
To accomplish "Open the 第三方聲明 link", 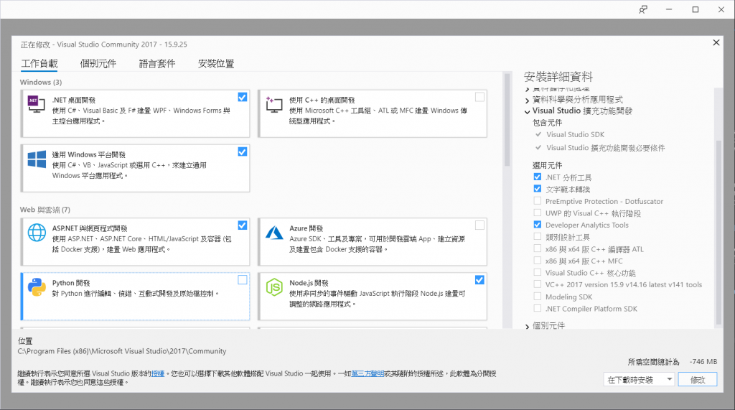I will tap(367, 373).
